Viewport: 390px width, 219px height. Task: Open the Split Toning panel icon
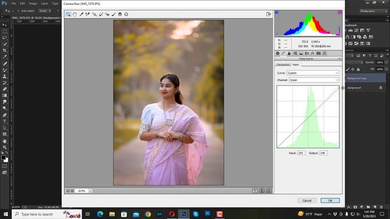pyautogui.click(x=301, y=53)
